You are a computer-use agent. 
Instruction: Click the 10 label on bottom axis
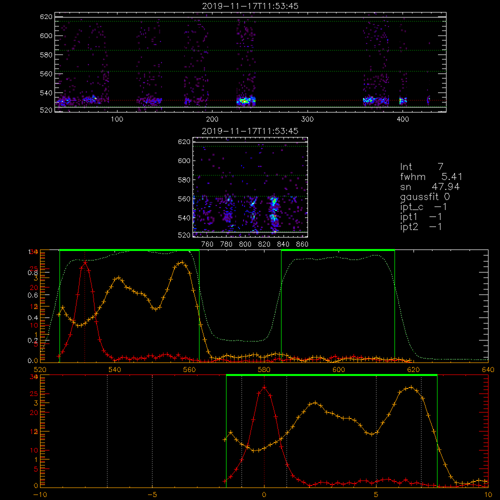[488, 495]
